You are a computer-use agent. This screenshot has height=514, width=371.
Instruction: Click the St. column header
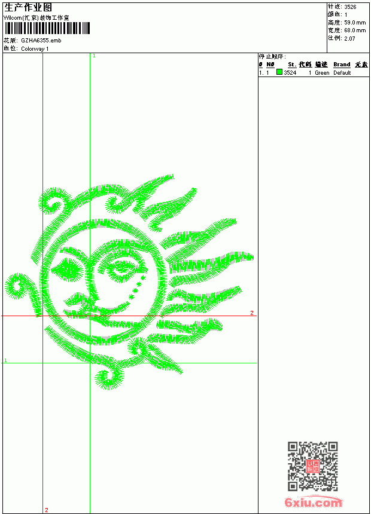(x=292, y=65)
